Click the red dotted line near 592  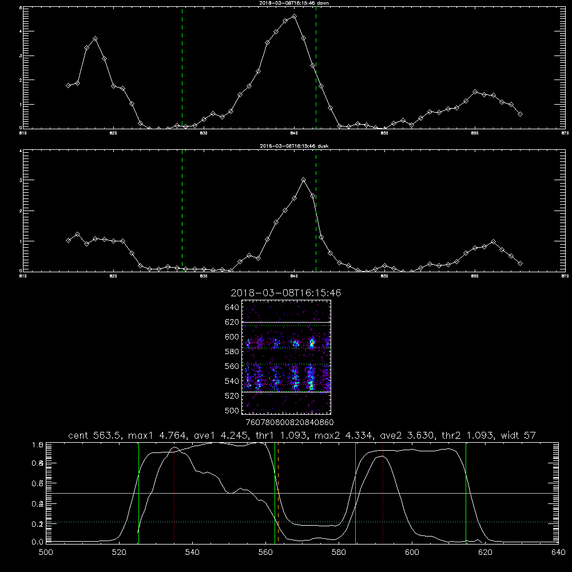click(383, 492)
